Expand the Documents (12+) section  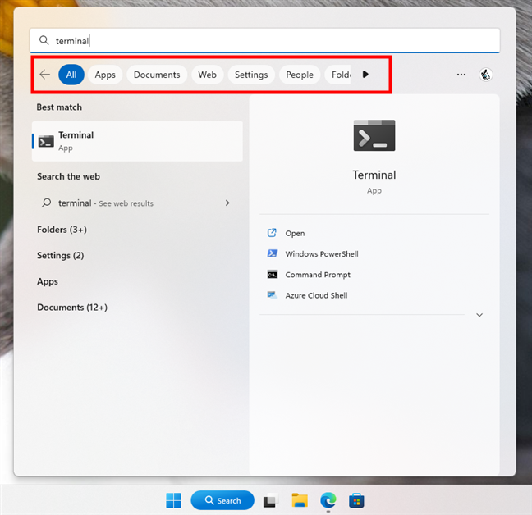tap(72, 308)
